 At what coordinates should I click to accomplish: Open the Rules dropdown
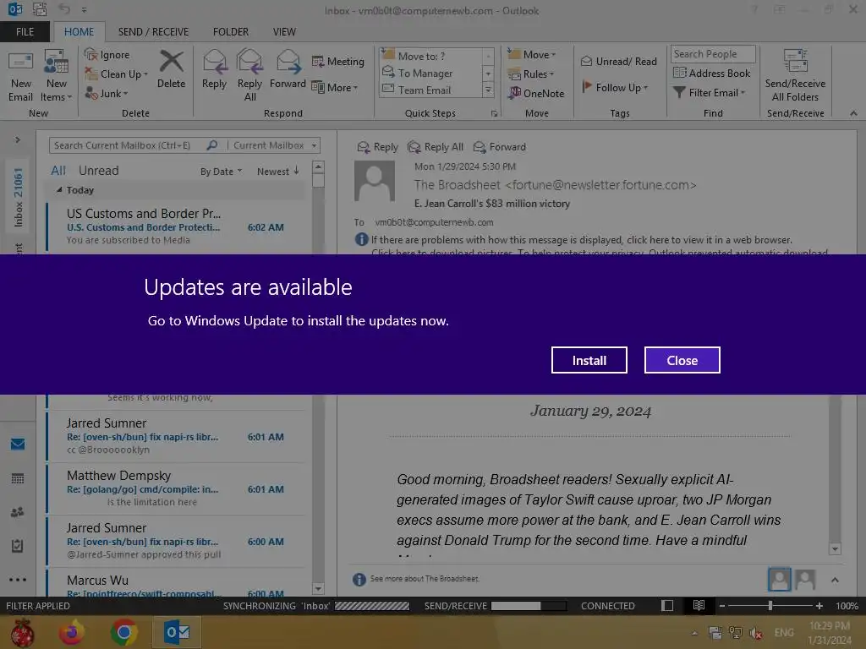[531, 74]
